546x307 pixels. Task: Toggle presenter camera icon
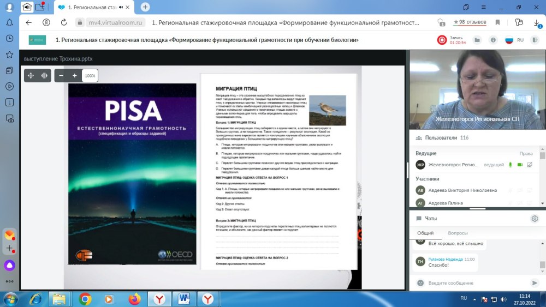click(x=520, y=165)
